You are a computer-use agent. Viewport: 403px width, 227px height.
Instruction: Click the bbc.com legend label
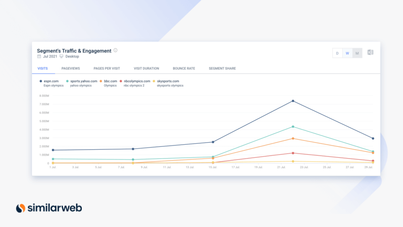click(x=110, y=81)
